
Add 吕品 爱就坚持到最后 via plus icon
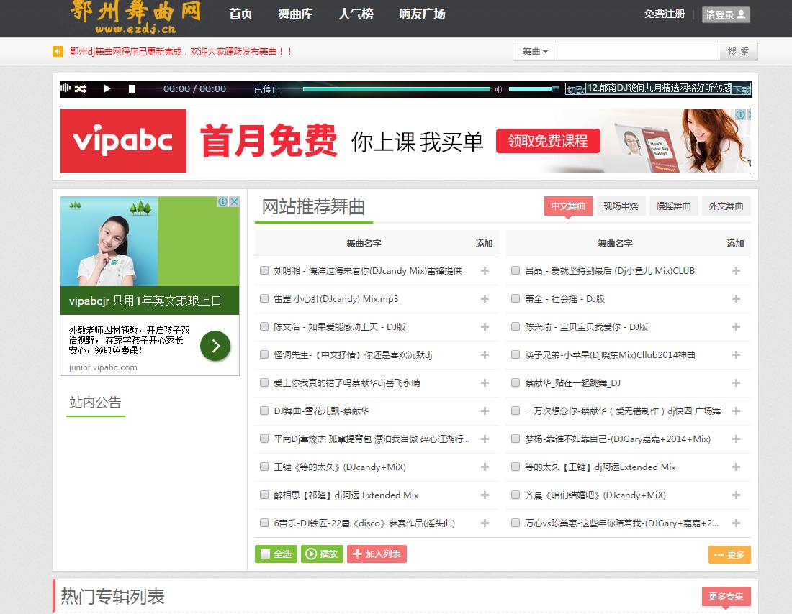click(x=736, y=271)
